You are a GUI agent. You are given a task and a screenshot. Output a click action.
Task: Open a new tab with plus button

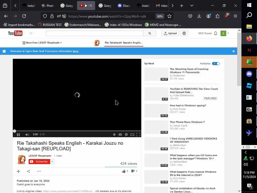pos(182,6)
